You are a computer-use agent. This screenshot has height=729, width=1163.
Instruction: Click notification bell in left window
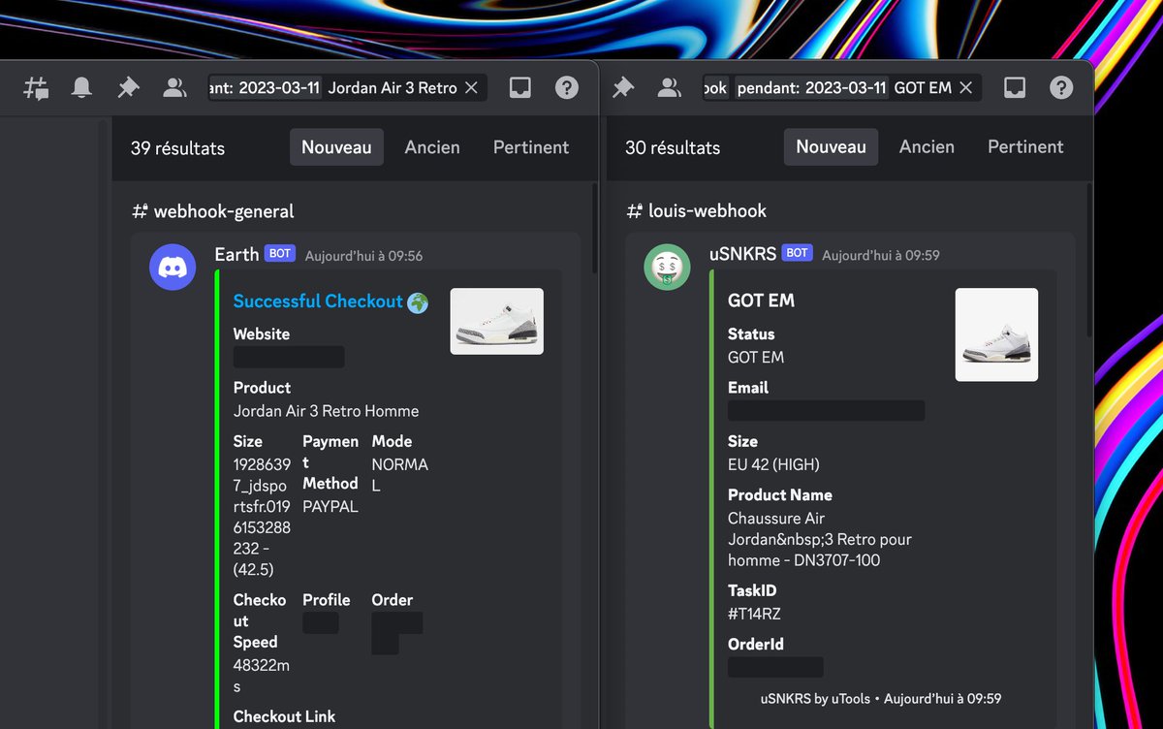(82, 88)
